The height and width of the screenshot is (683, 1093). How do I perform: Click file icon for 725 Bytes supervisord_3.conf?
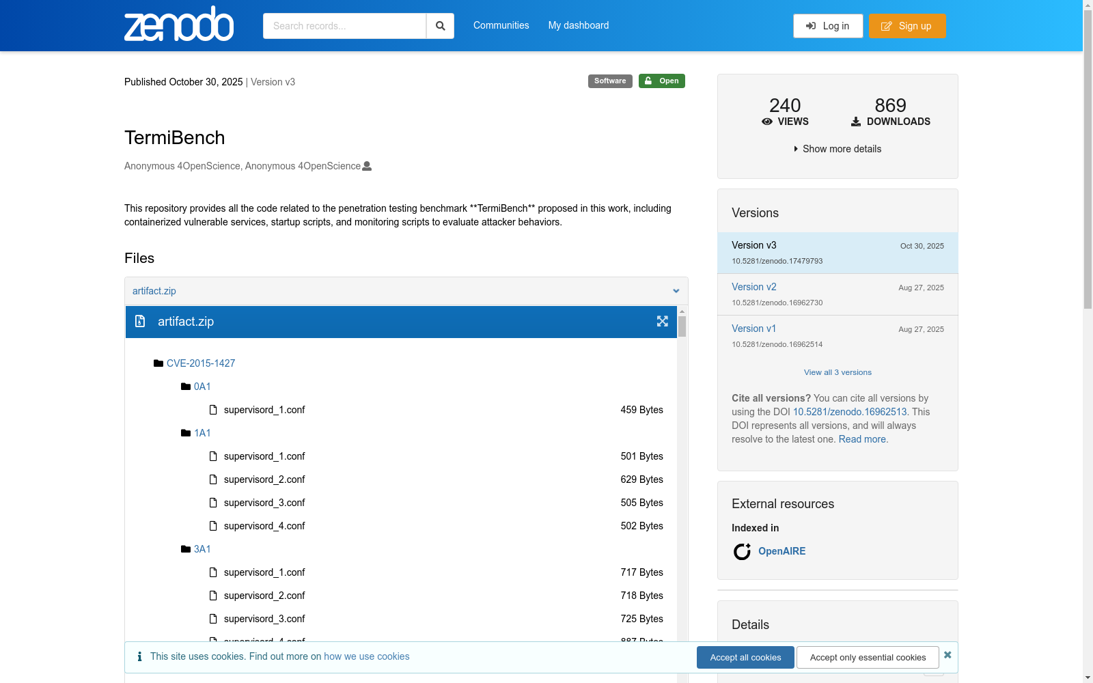(x=213, y=619)
